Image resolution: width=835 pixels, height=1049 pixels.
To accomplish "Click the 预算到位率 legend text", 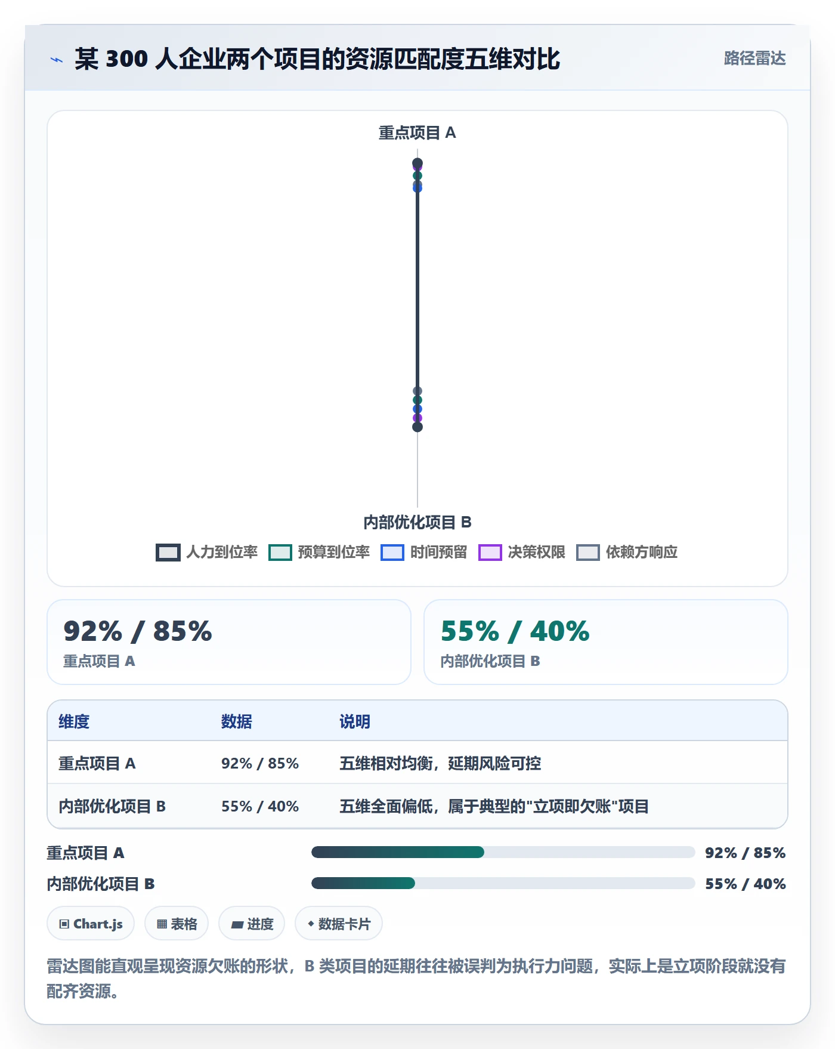I will point(334,553).
